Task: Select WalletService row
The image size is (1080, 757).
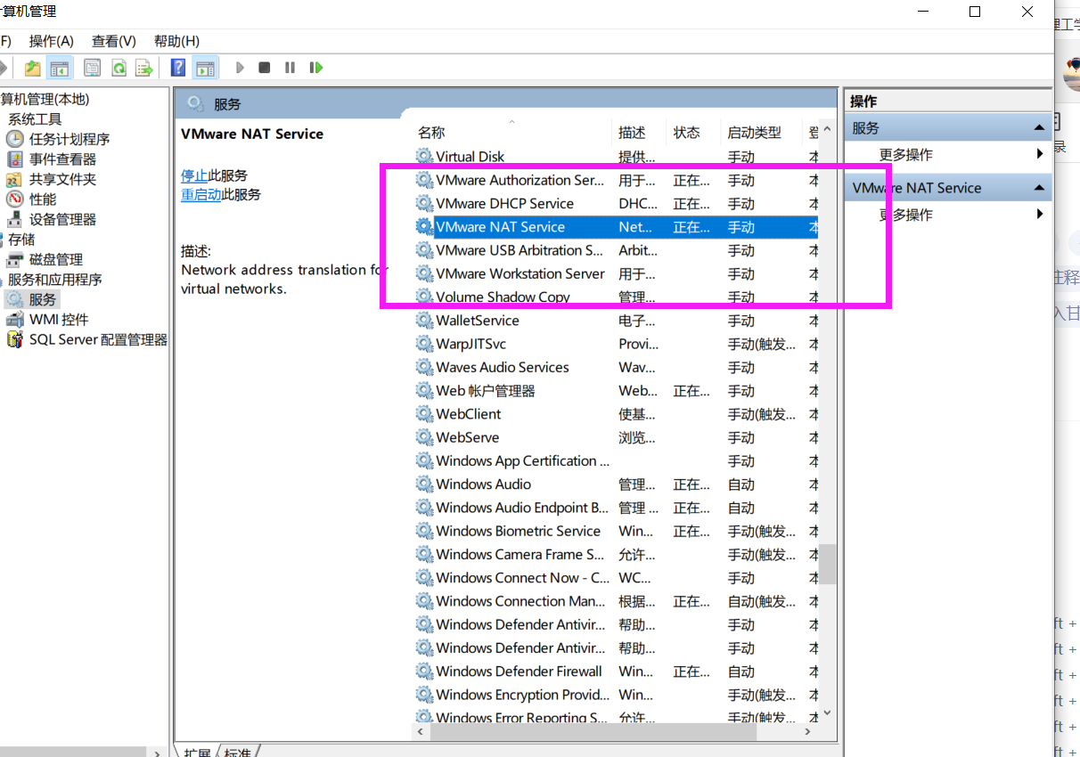Action: (x=616, y=321)
